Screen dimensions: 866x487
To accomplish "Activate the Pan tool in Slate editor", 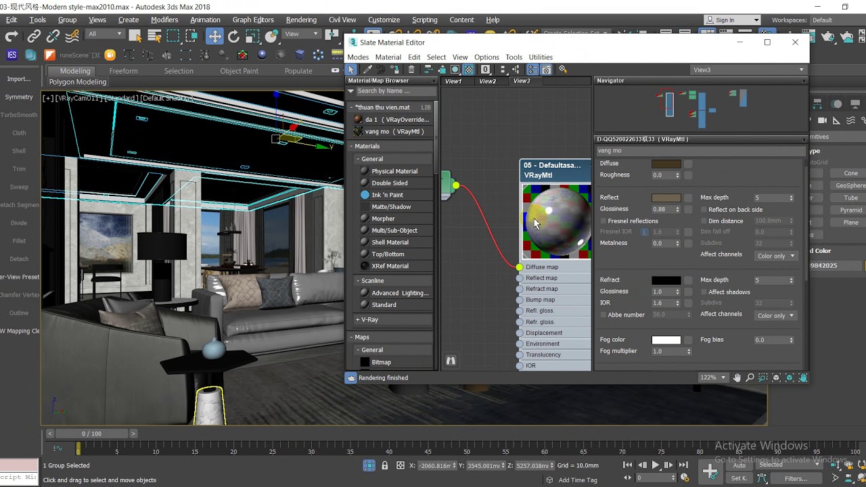I will pos(737,377).
